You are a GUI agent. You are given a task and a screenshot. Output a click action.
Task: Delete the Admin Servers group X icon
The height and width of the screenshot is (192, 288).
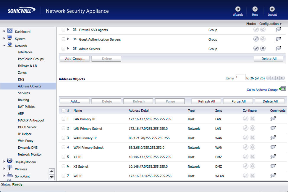(x=263, y=48)
